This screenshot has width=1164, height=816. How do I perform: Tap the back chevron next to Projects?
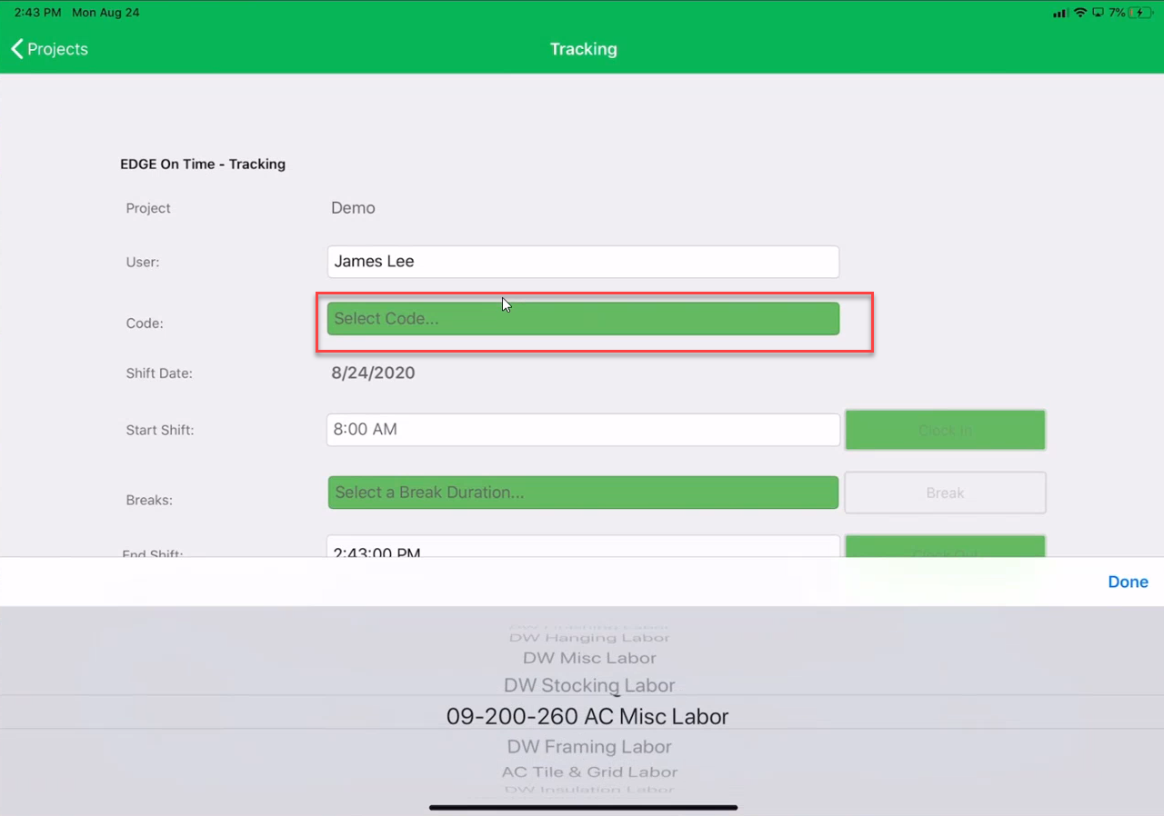point(17,49)
